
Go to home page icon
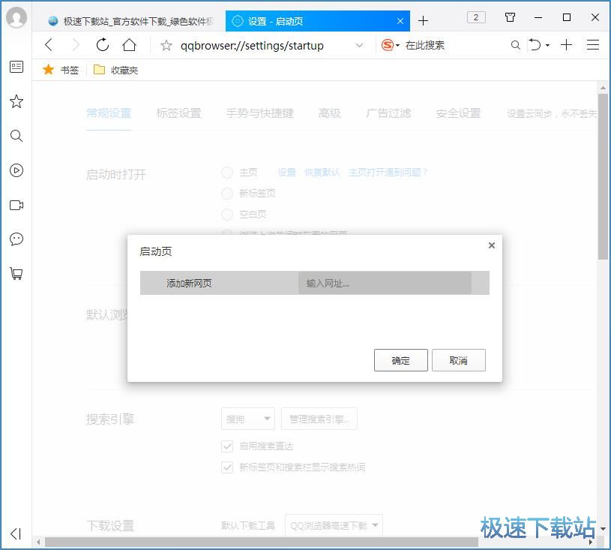130,45
